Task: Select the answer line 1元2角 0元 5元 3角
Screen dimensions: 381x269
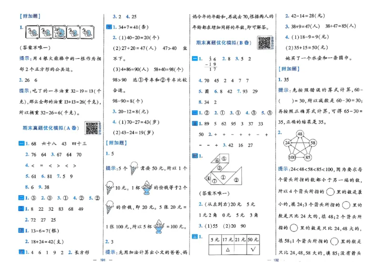Action: [x=229, y=215]
